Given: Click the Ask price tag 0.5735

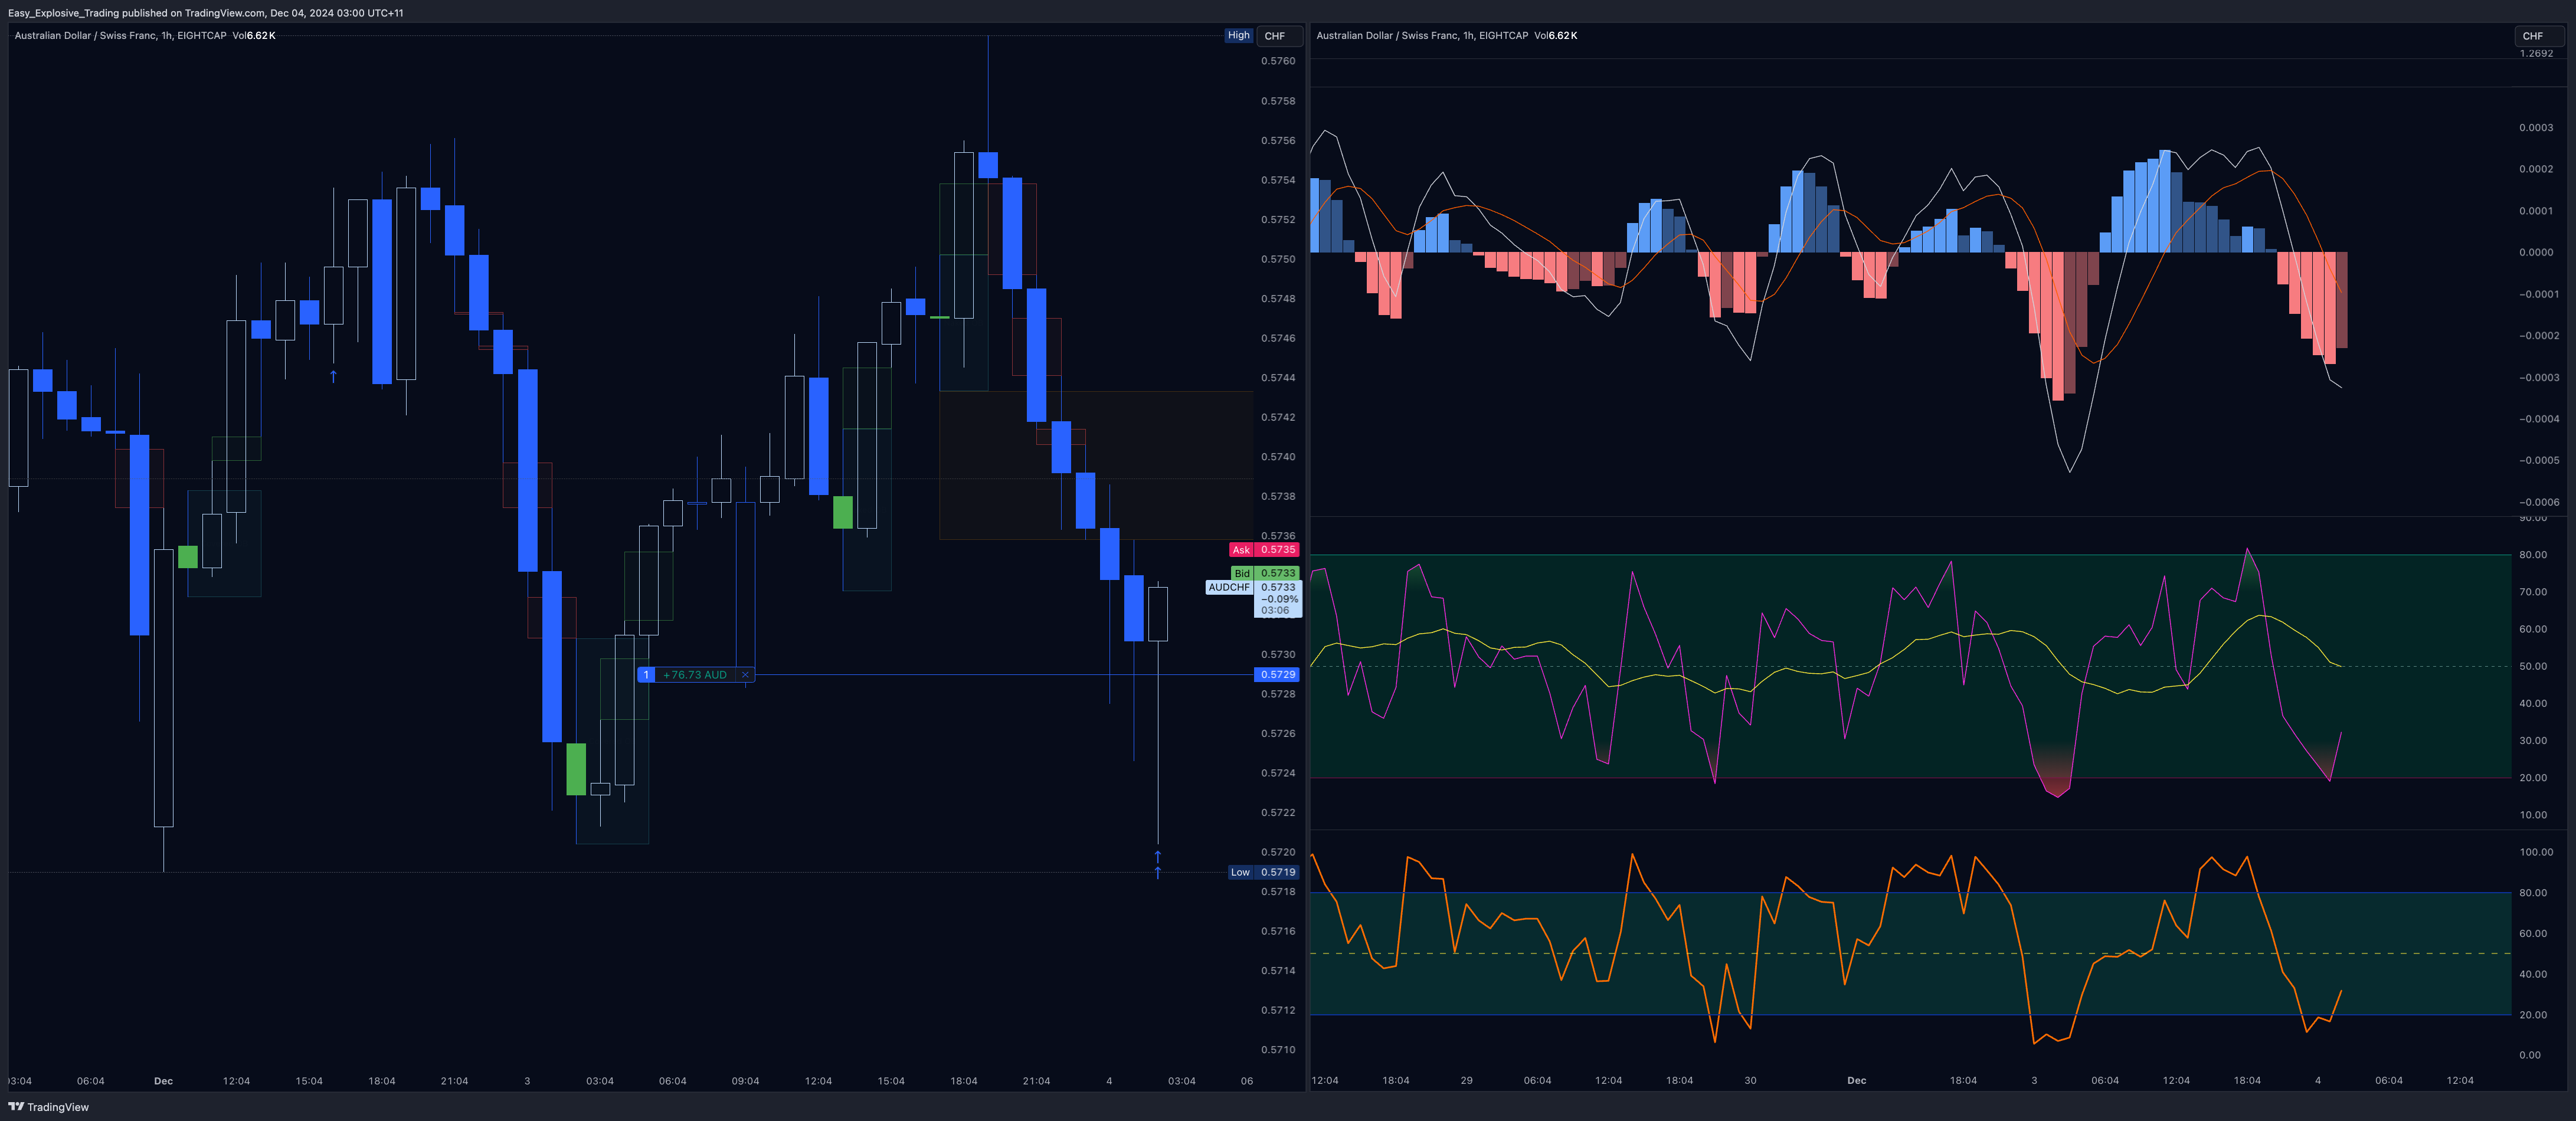Looking at the screenshot, I should [x=1277, y=550].
